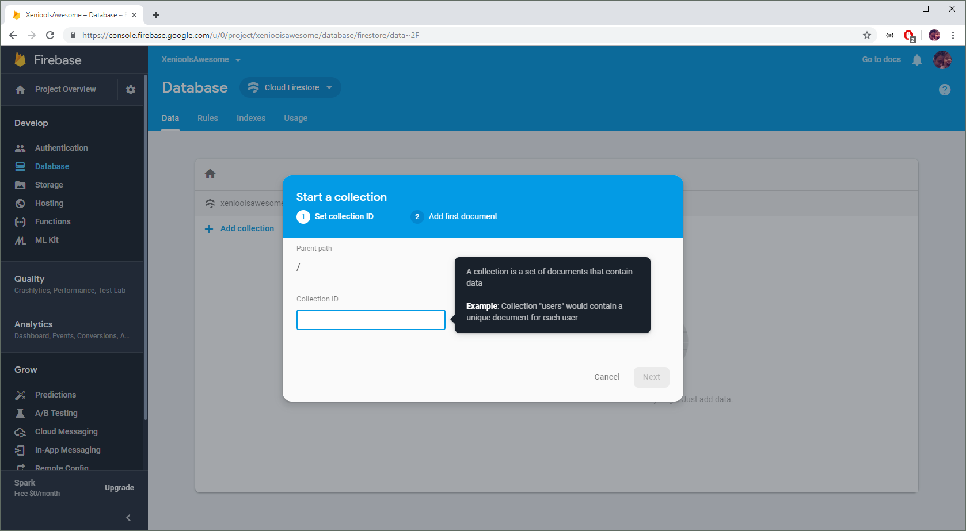Click the Next button in dialog
This screenshot has height=531, width=966.
(652, 377)
